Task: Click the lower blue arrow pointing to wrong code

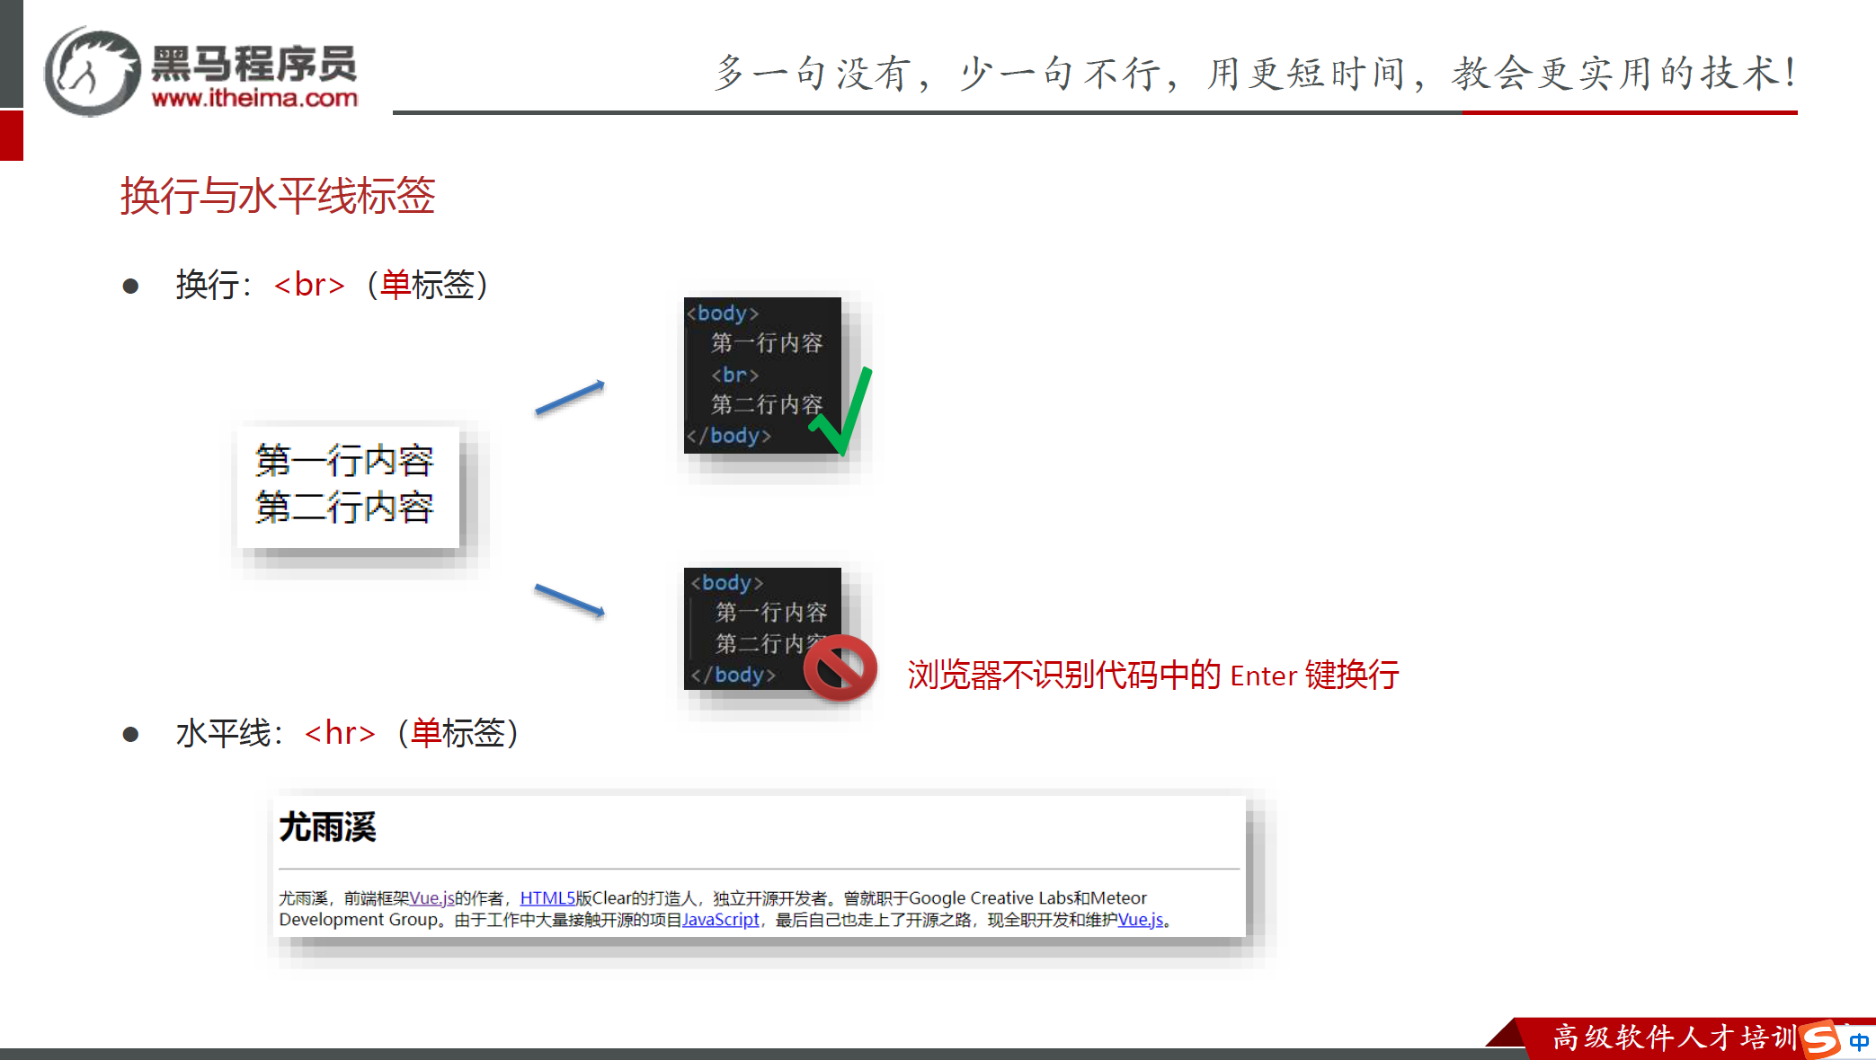Action: [x=570, y=600]
